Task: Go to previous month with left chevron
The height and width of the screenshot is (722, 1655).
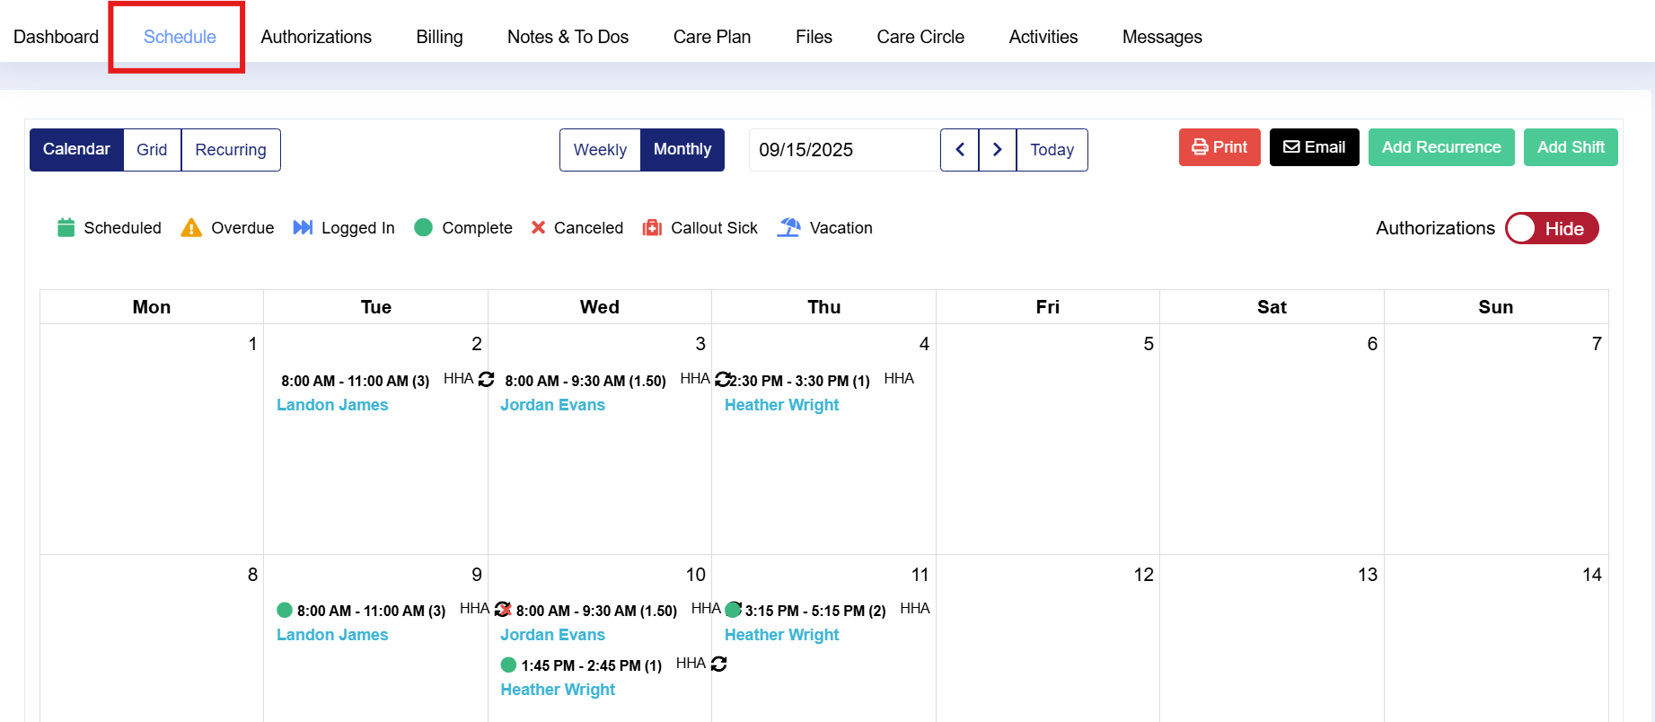Action: [960, 150]
